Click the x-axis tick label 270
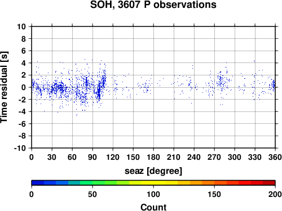 (214, 157)
